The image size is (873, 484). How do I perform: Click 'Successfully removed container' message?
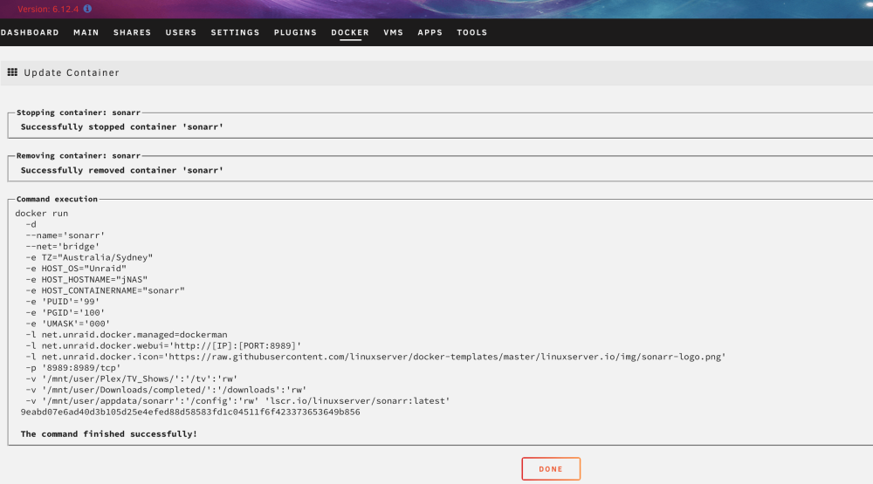[122, 170]
